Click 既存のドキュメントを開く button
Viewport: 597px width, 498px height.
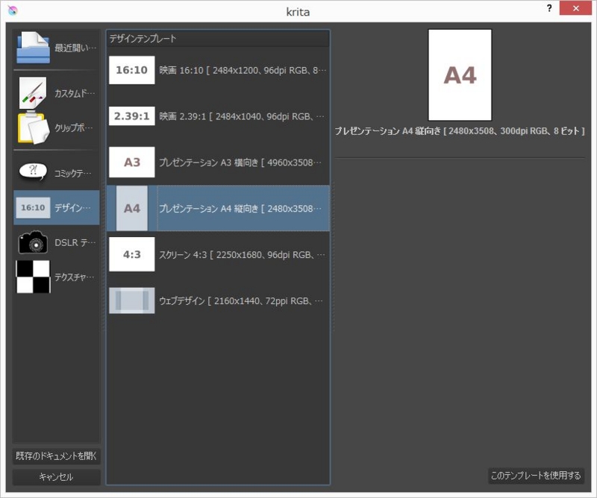pyautogui.click(x=57, y=456)
